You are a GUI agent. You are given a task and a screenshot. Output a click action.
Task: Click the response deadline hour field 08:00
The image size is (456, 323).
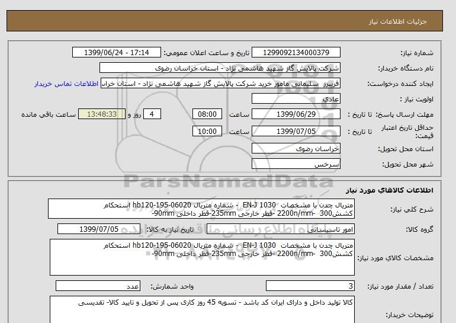click(x=208, y=114)
